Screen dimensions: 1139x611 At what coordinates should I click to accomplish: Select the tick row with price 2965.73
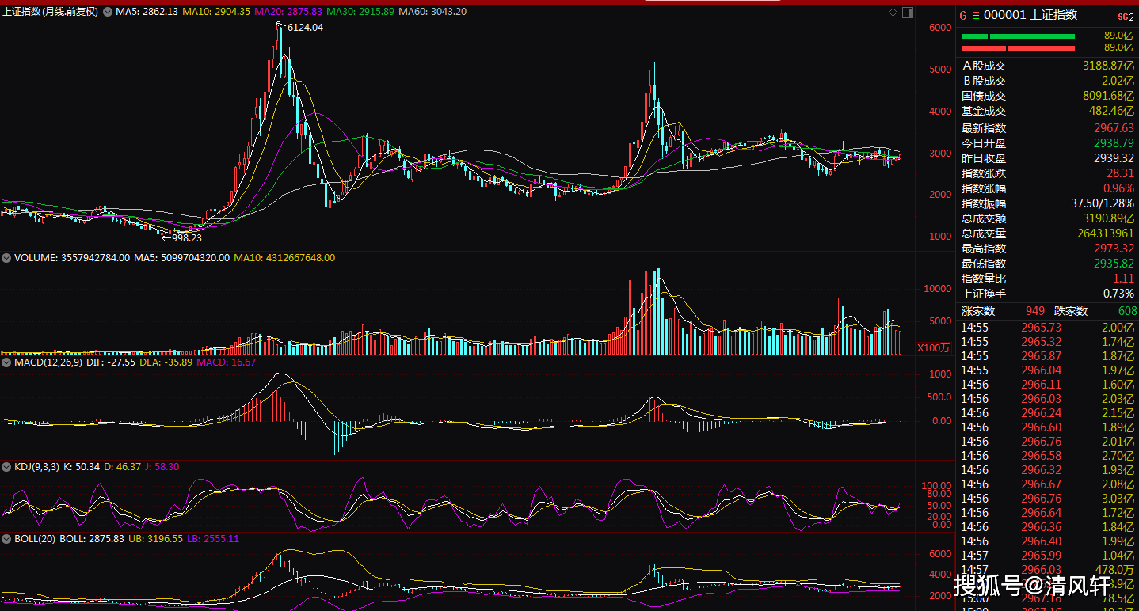[1047, 328]
